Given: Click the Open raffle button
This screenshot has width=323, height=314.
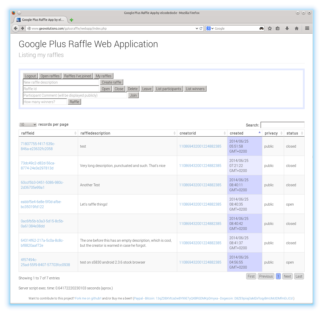Looking at the screenshot, I should 106,89.
